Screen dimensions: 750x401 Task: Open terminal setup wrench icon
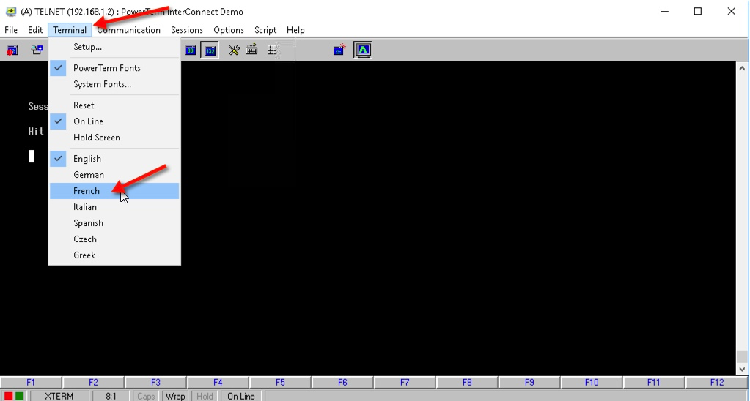233,50
